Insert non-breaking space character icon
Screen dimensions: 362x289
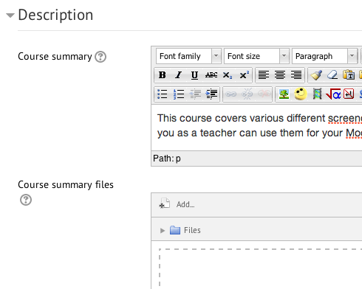(x=349, y=94)
